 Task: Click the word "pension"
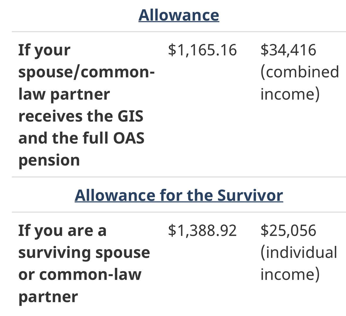click(49, 160)
